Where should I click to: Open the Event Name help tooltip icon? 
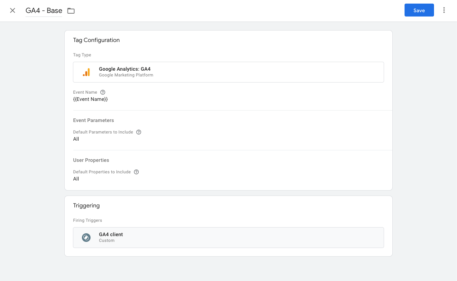point(103,92)
